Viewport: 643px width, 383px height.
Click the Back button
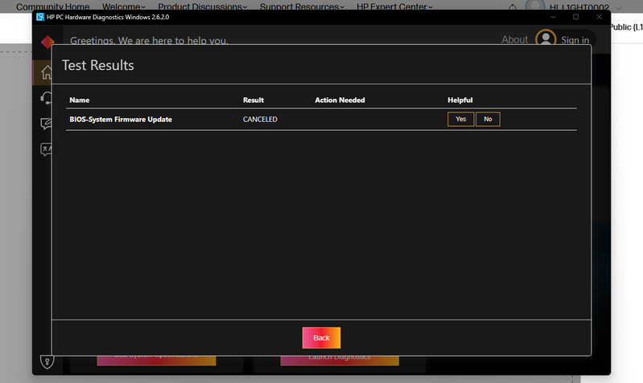[x=321, y=337]
